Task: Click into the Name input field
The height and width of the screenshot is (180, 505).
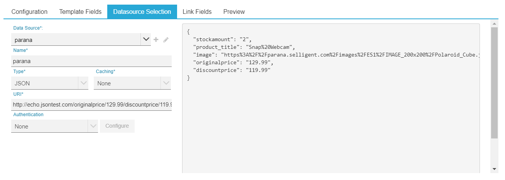Action: [x=91, y=61]
